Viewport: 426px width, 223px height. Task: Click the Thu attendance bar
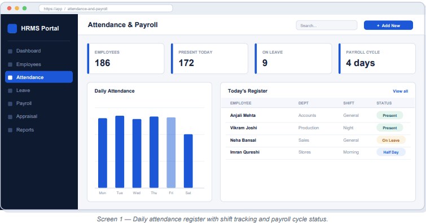click(x=154, y=152)
